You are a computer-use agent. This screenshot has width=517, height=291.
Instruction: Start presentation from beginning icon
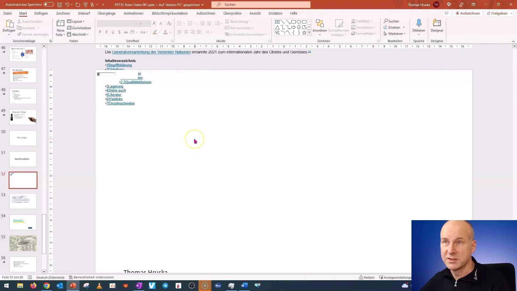point(85,5)
